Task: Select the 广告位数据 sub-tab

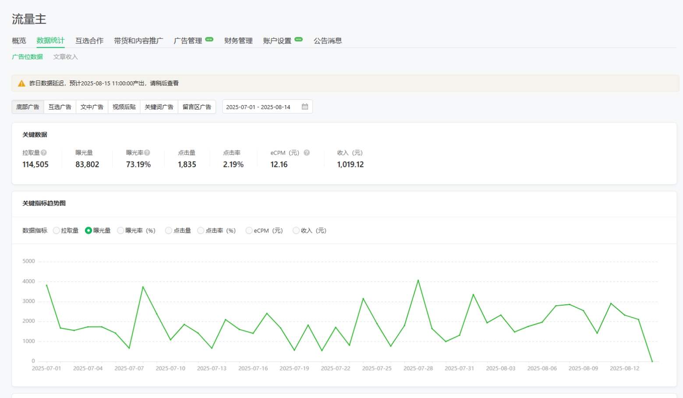Action: (28, 57)
